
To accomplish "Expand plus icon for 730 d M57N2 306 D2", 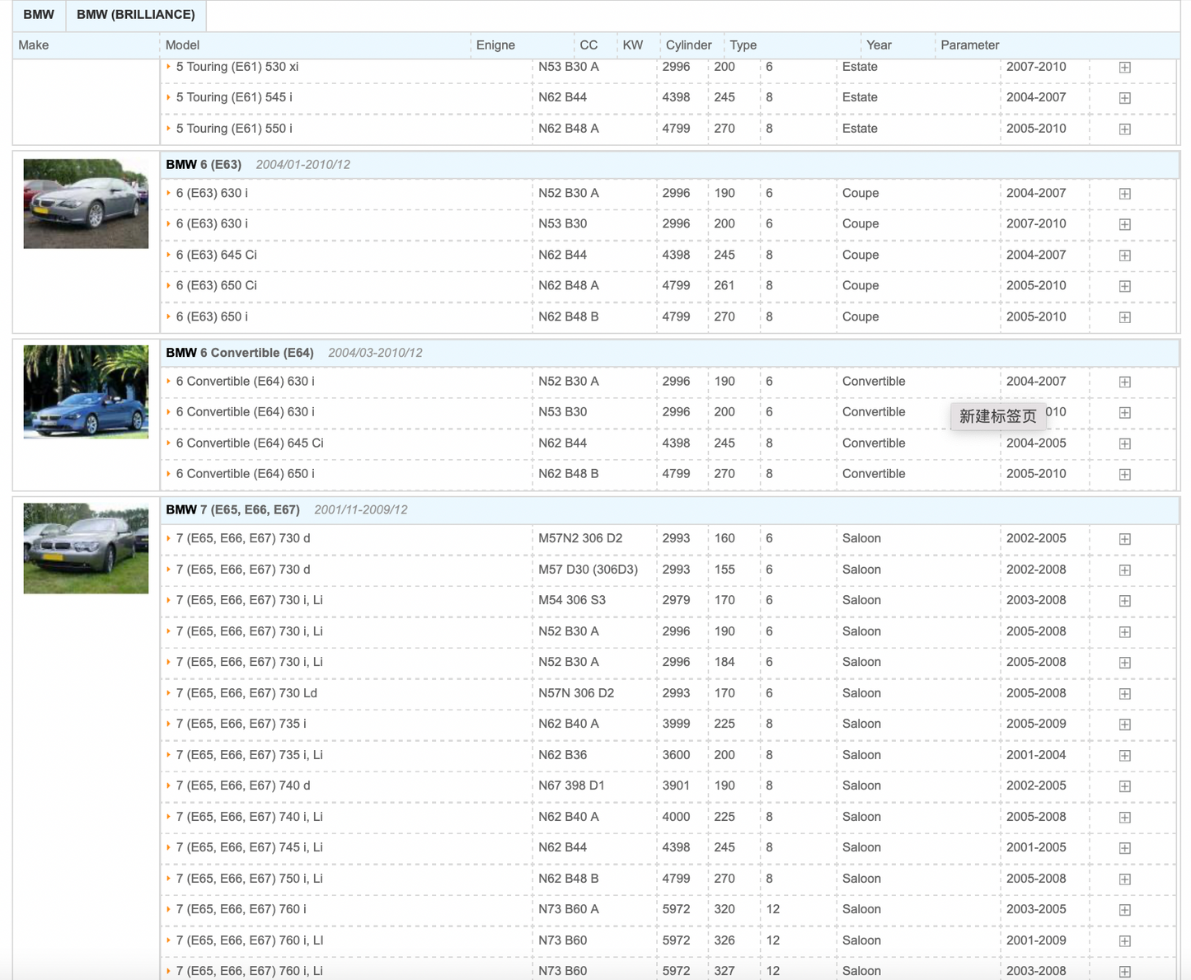I will click(x=1124, y=538).
